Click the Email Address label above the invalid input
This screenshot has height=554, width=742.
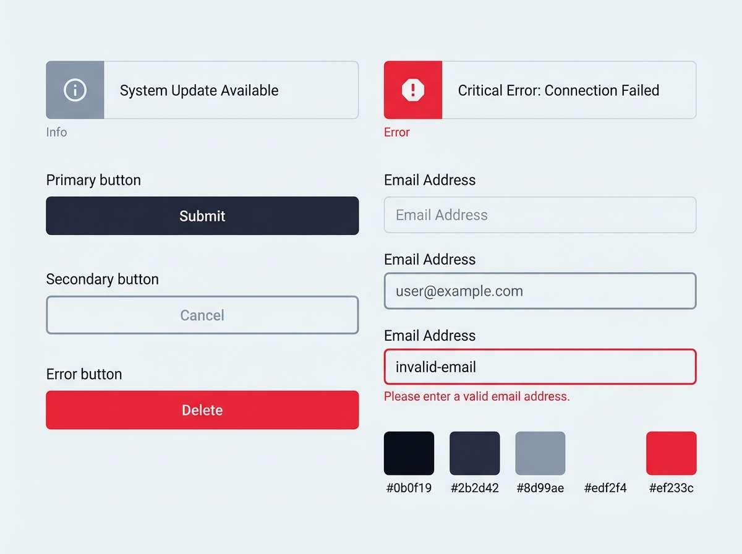tap(429, 335)
